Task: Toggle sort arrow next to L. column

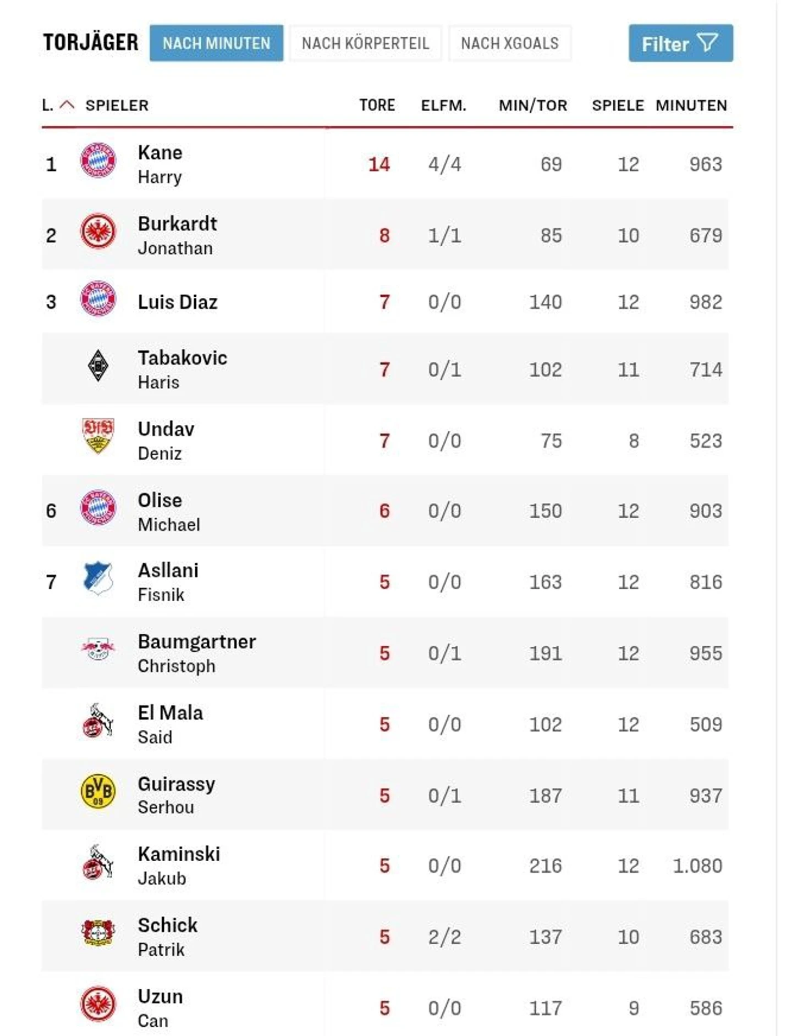Action: [67, 105]
